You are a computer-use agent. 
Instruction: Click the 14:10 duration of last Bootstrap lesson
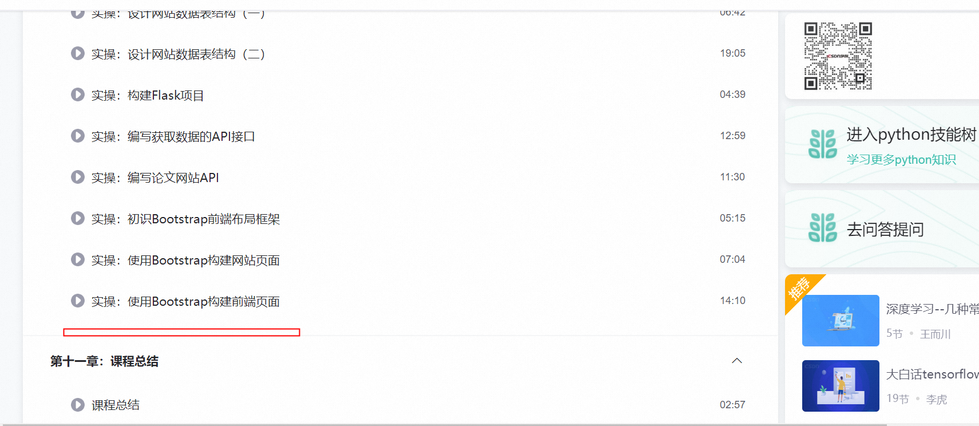pyautogui.click(x=732, y=301)
